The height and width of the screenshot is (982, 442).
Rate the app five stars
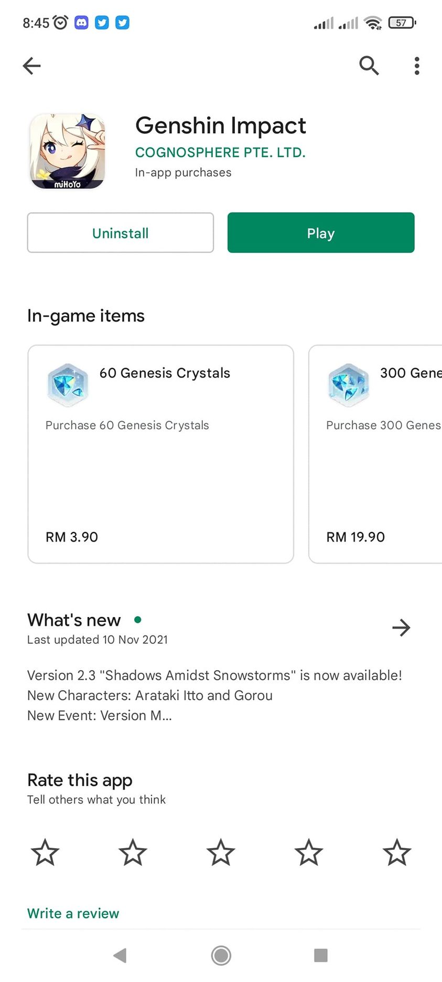pyautogui.click(x=396, y=852)
